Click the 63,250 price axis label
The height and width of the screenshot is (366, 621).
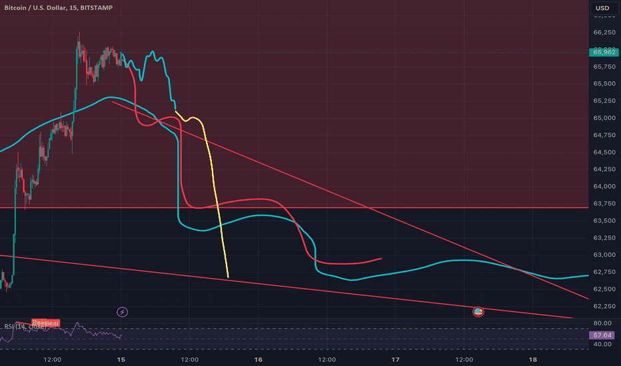(604, 238)
